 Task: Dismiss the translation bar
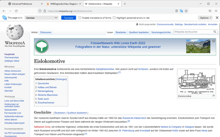pos(217,18)
